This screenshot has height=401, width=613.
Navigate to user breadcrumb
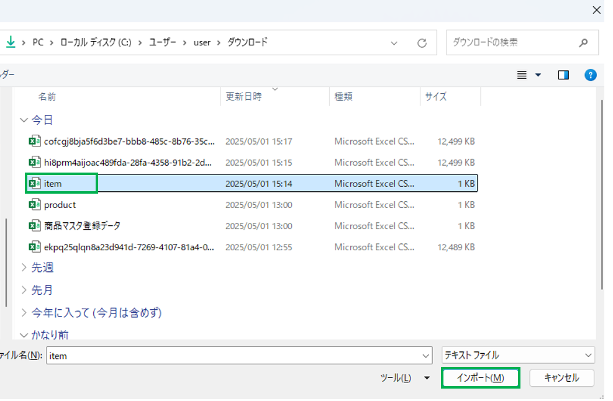[202, 43]
